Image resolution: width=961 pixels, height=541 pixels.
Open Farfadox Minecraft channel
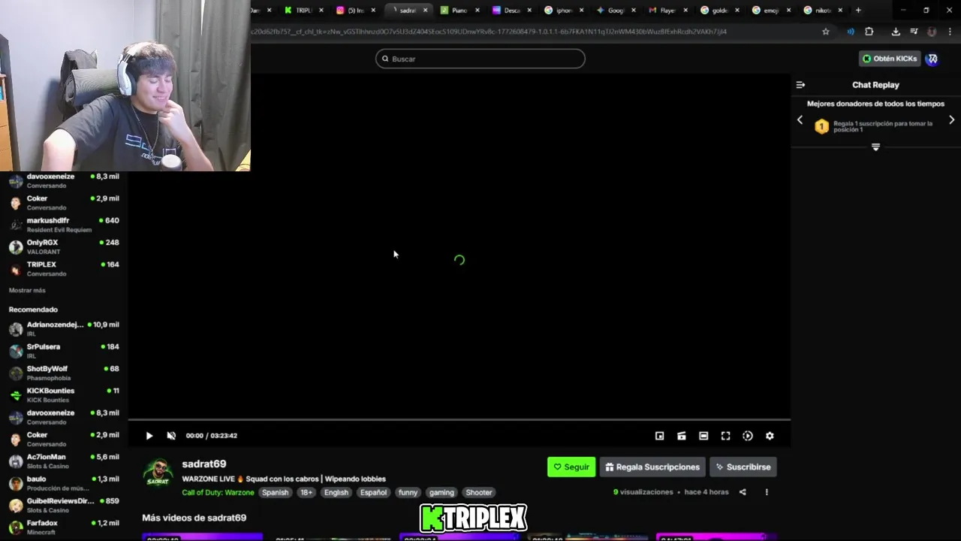[x=64, y=527]
